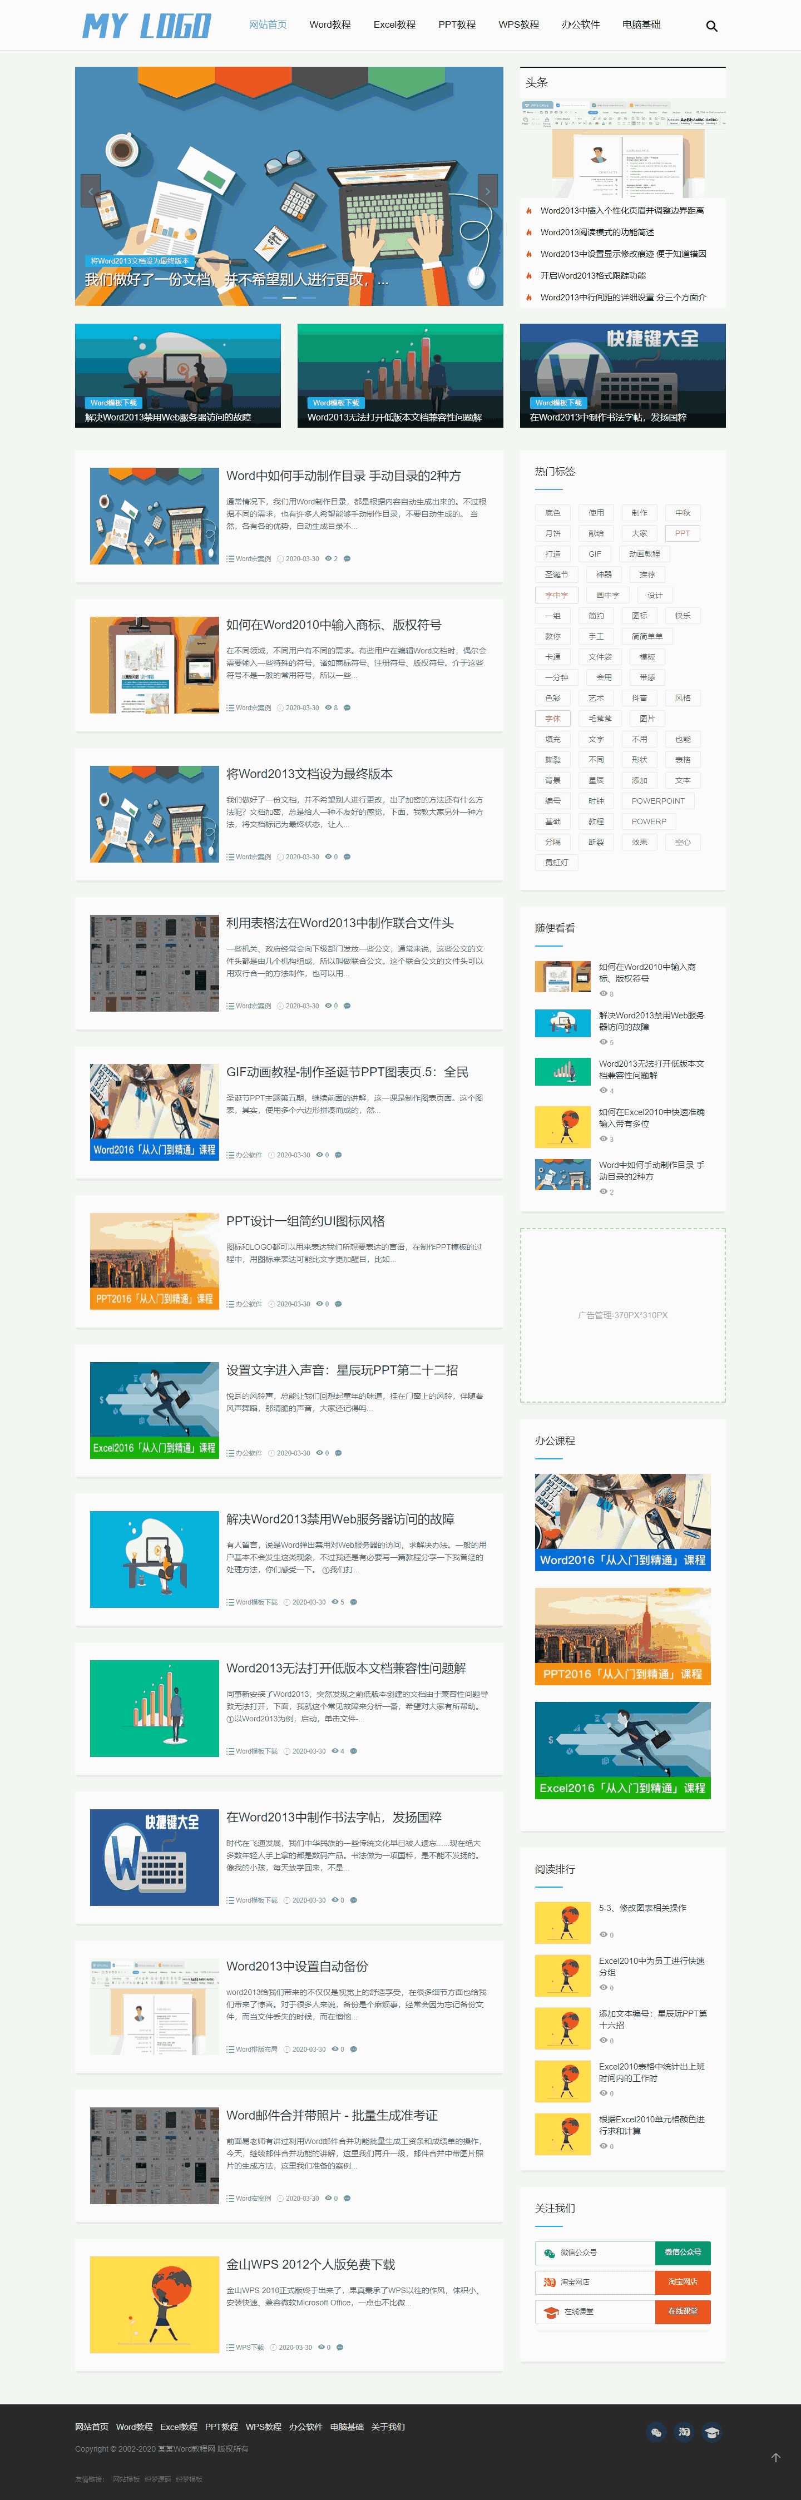Click the search magnifier icon in header

point(711,26)
